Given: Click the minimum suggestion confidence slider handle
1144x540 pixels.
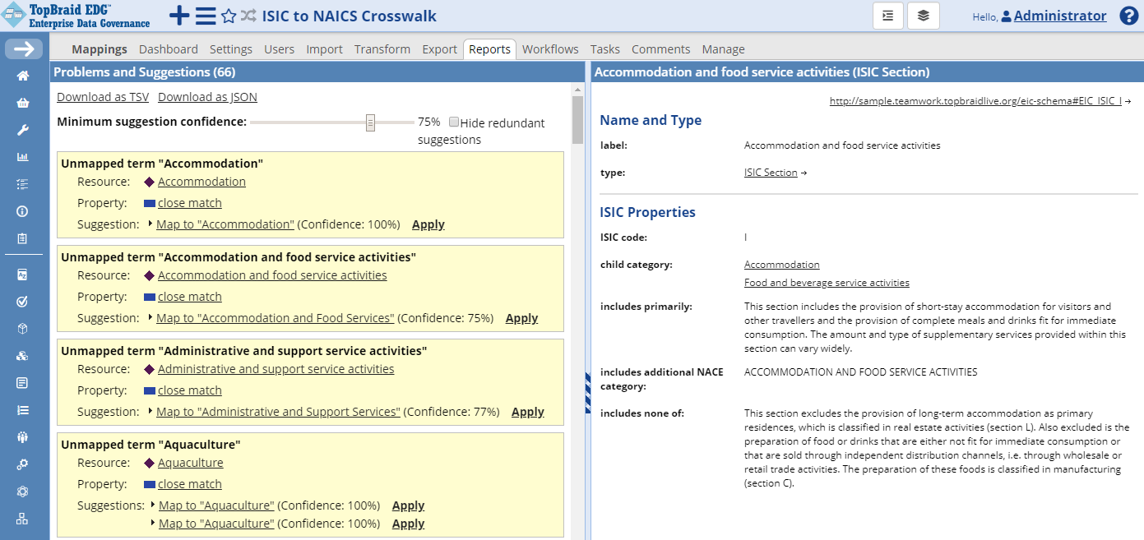Looking at the screenshot, I should pyautogui.click(x=370, y=122).
